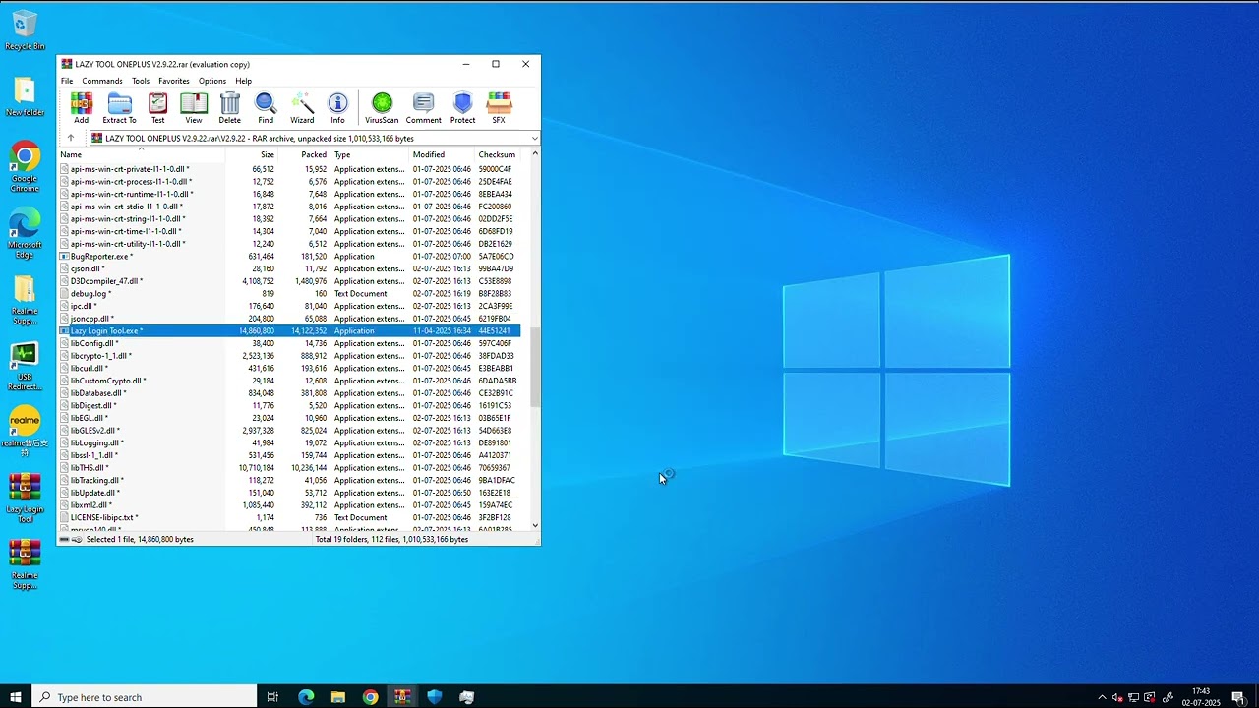1259x708 pixels.
Task: Click the Extract To toolbar icon
Action: pyautogui.click(x=119, y=108)
